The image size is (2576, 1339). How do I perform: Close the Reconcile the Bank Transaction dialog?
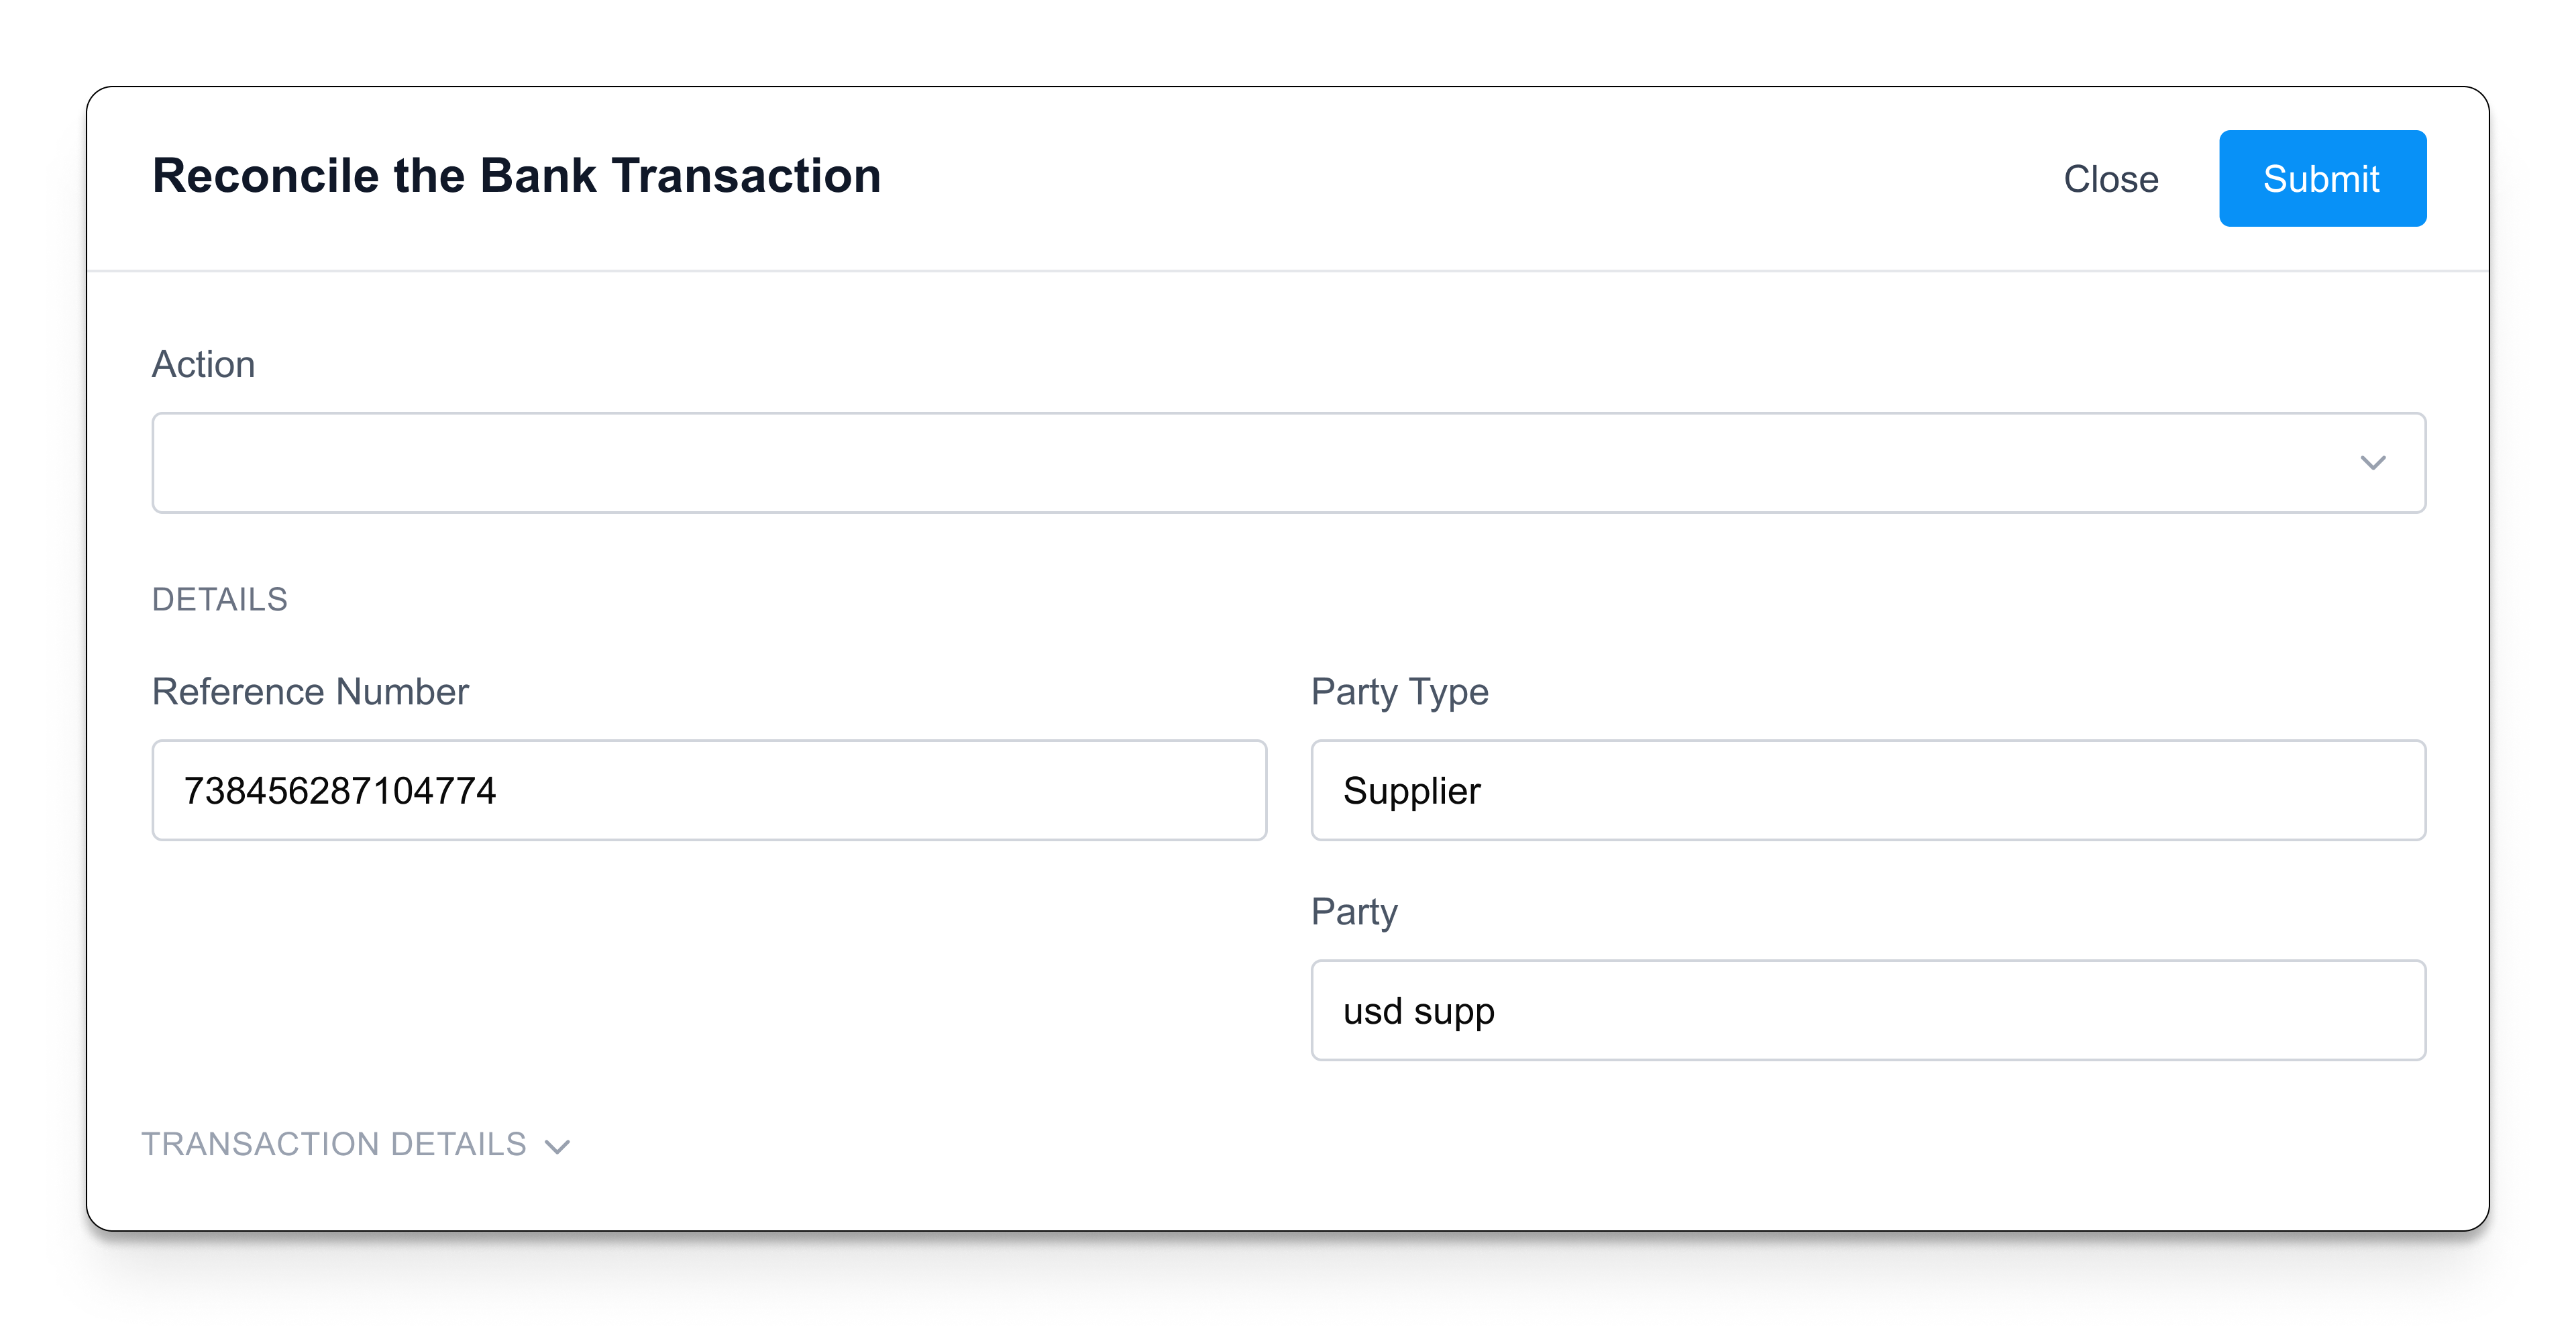[x=2110, y=178]
